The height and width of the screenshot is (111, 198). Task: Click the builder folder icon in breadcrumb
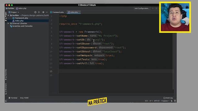point(6,8)
